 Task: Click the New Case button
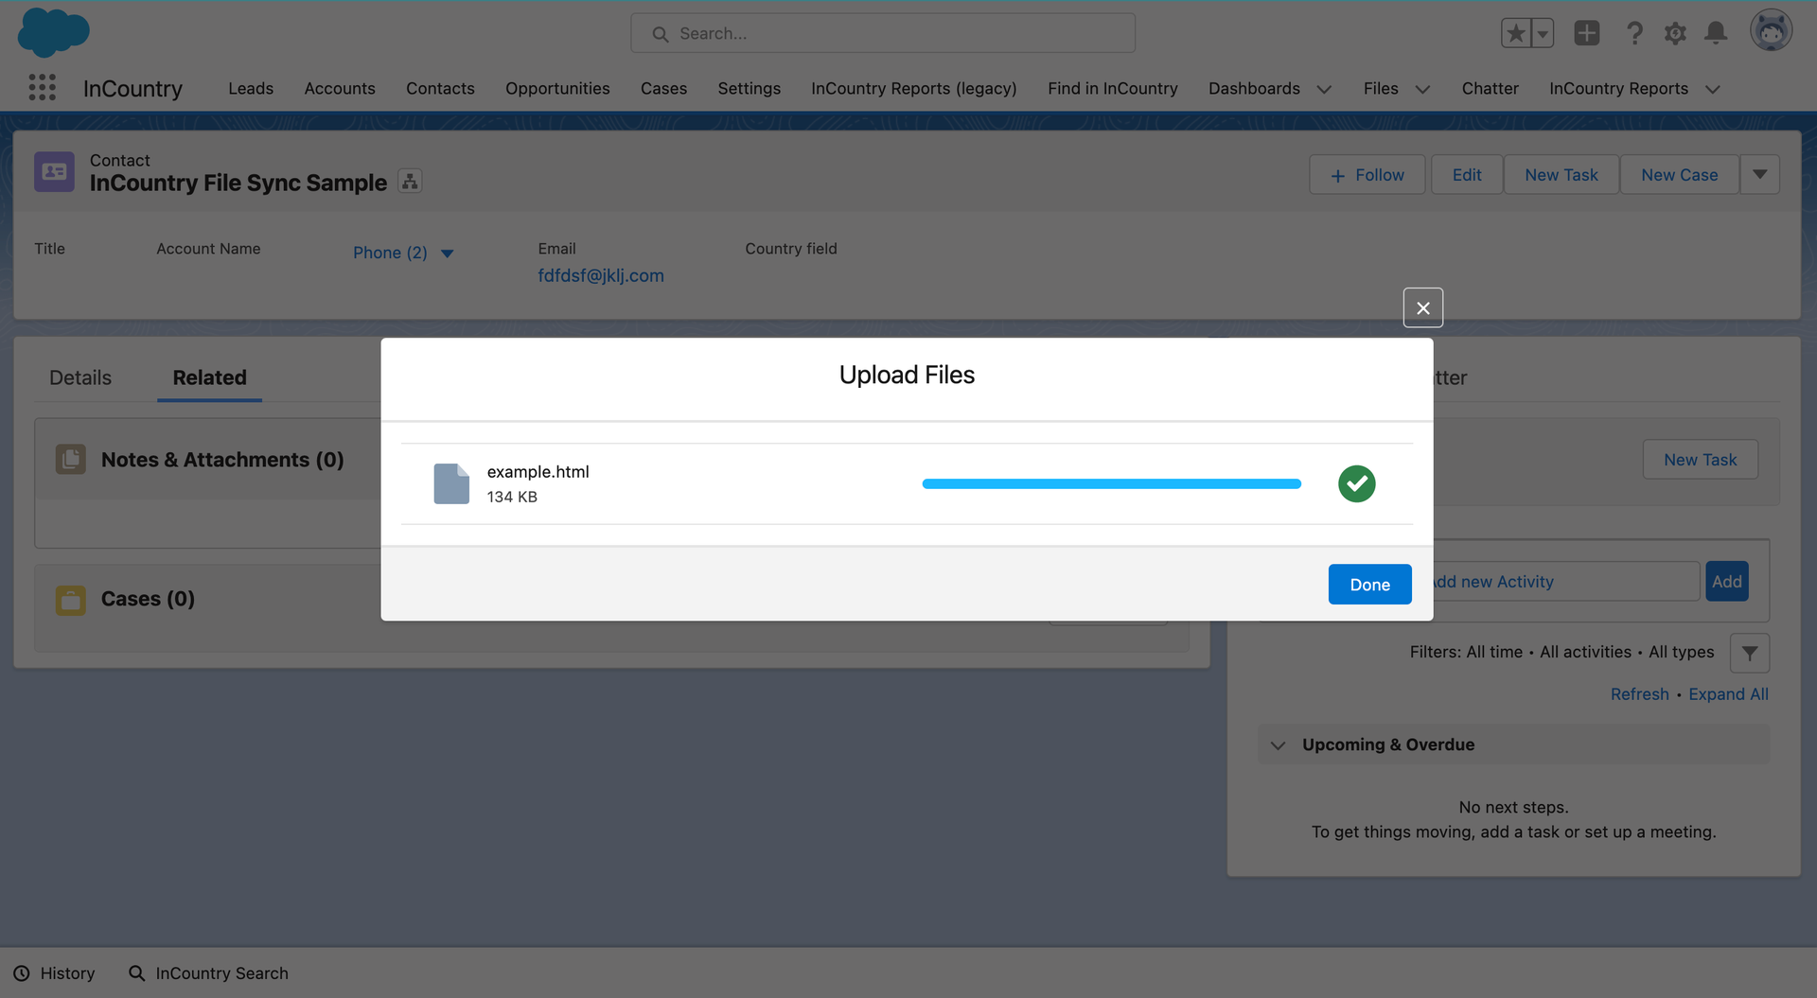pyautogui.click(x=1680, y=175)
